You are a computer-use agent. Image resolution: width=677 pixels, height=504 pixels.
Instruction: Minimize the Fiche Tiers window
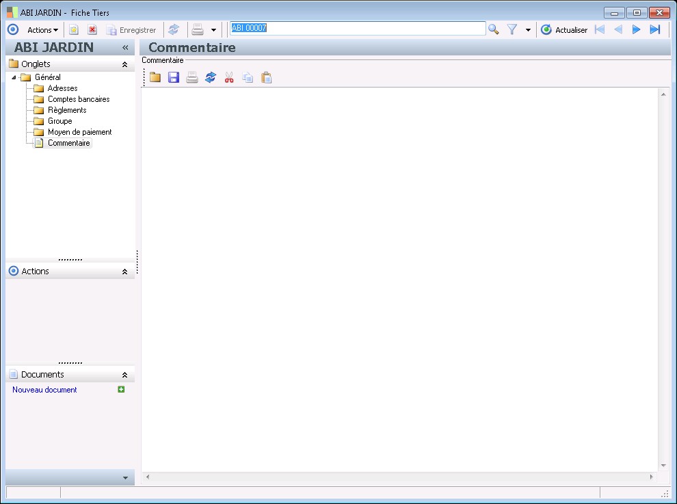614,12
